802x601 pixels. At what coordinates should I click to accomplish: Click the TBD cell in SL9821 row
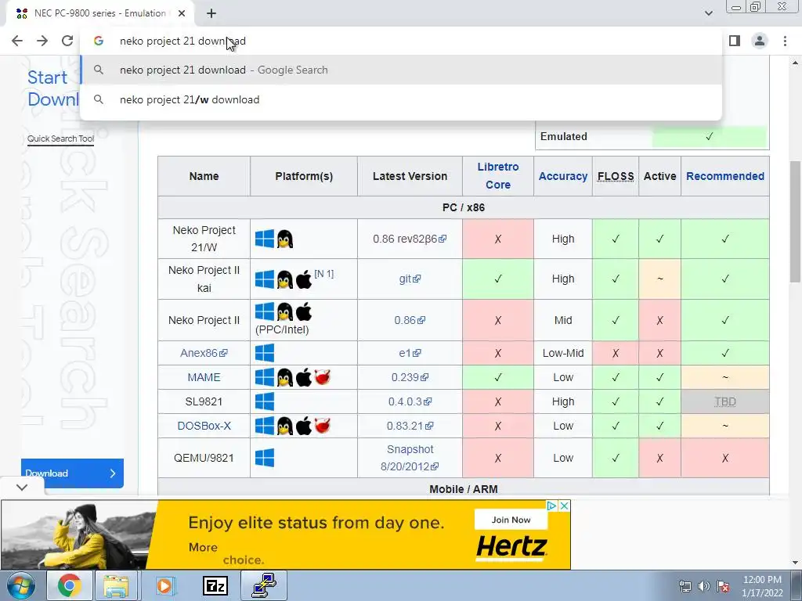[x=724, y=401]
